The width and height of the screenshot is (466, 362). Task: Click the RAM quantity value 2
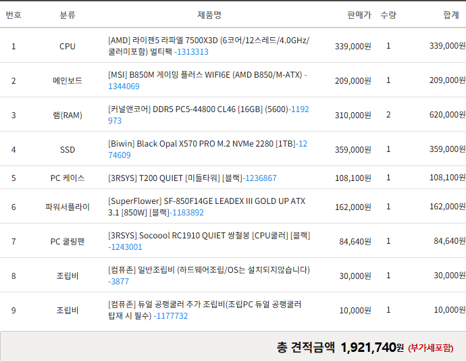click(388, 115)
